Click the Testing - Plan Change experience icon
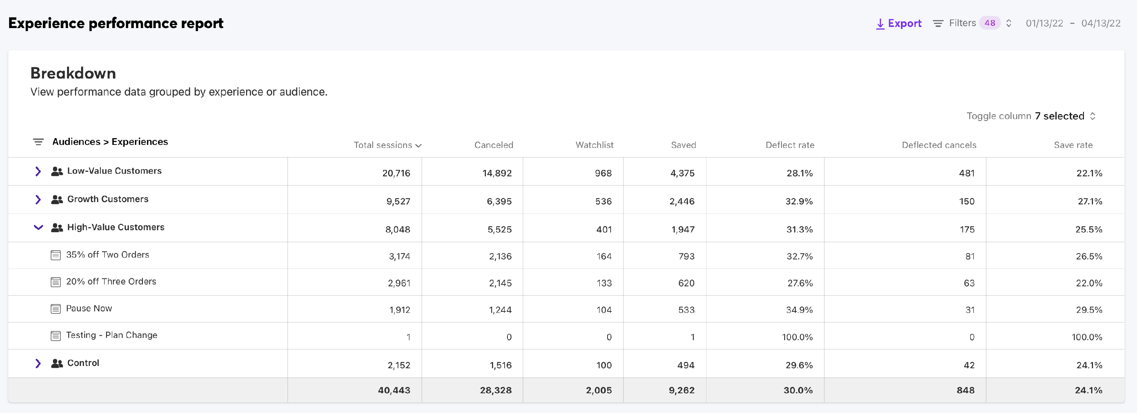This screenshot has width=1137, height=413. [x=56, y=336]
